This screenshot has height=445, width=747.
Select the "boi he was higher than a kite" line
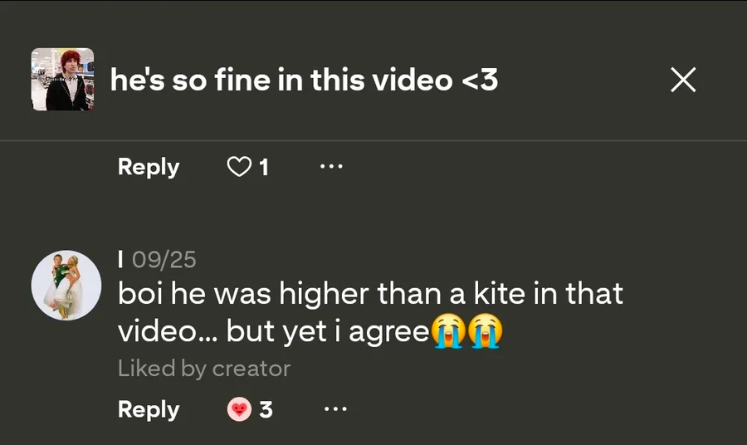tap(370, 294)
